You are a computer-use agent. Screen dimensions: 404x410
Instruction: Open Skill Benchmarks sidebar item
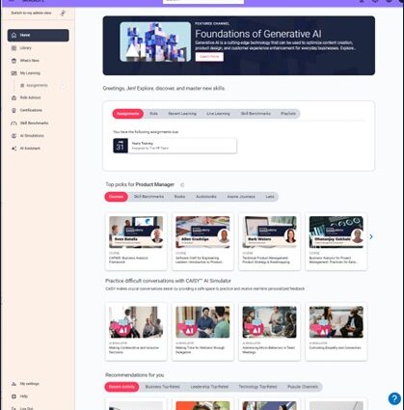[x=34, y=123]
